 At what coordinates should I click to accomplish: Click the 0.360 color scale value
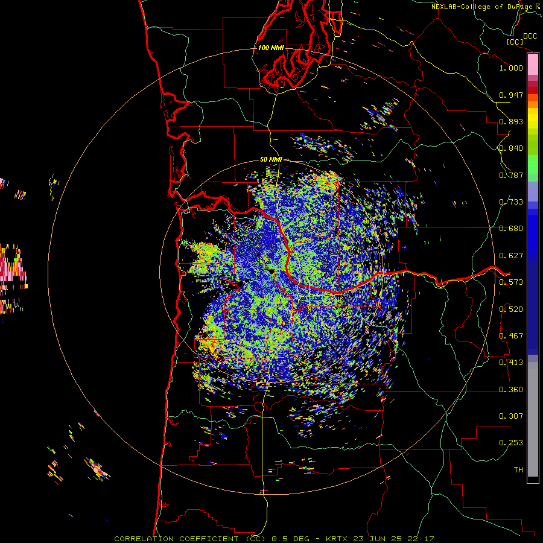(511, 390)
